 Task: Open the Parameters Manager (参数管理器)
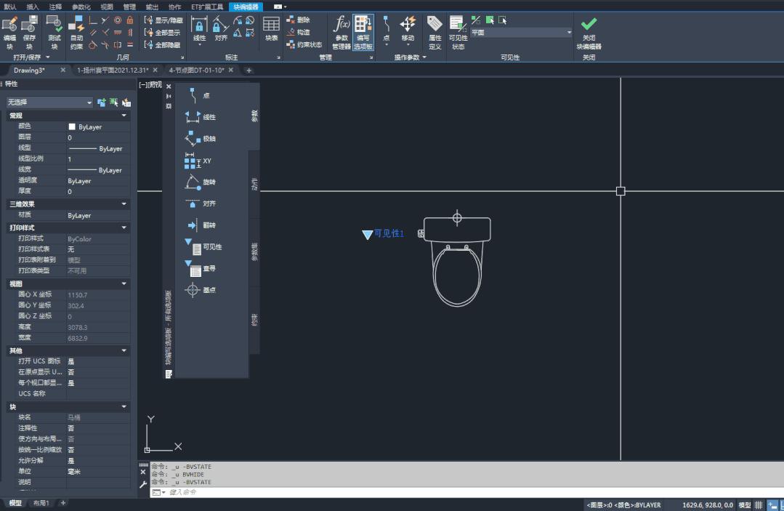pos(342,31)
